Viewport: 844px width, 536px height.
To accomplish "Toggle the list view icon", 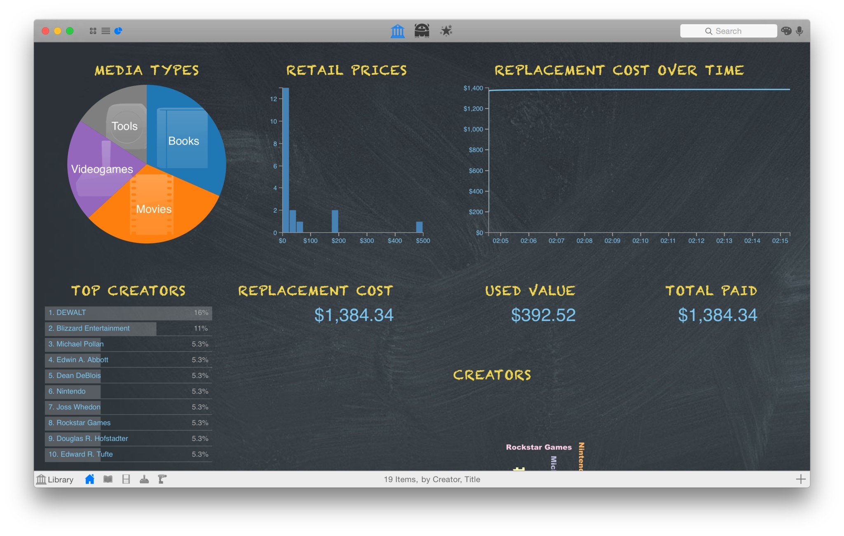I will [x=106, y=31].
